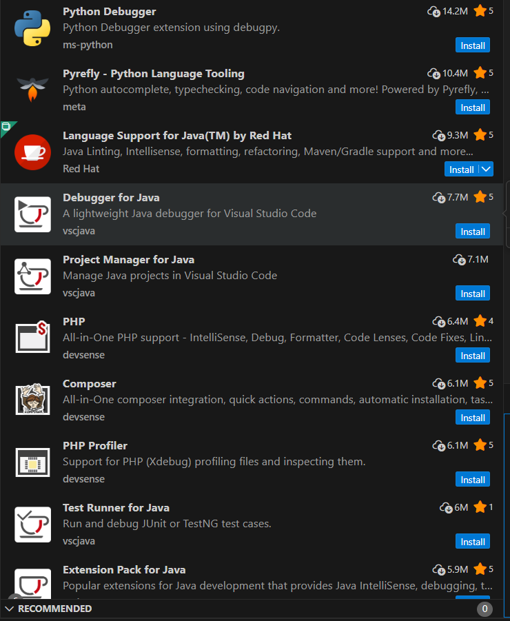Install Pyrefly Python Language Tooling
Image resolution: width=510 pixels, height=621 pixels.
pyautogui.click(x=472, y=108)
